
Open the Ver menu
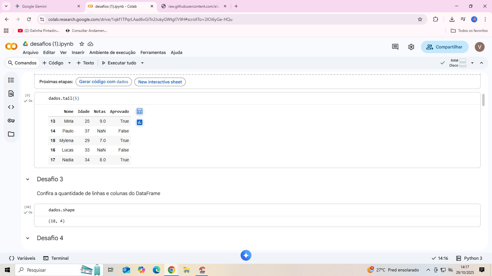pyautogui.click(x=63, y=52)
